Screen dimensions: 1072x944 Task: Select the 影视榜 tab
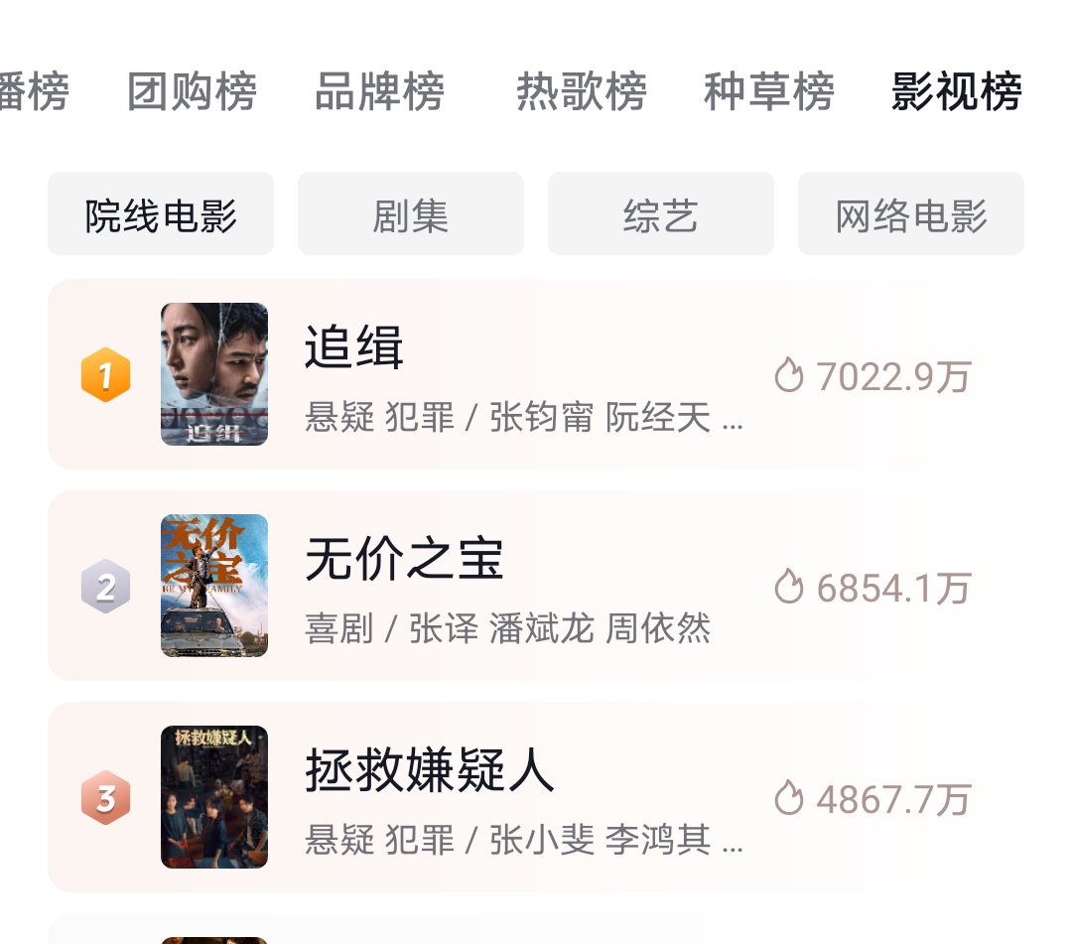click(956, 92)
